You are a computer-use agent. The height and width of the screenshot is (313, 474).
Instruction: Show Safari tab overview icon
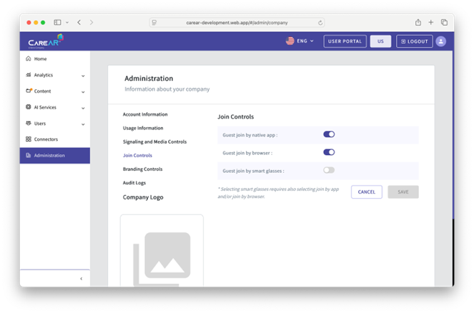[444, 22]
